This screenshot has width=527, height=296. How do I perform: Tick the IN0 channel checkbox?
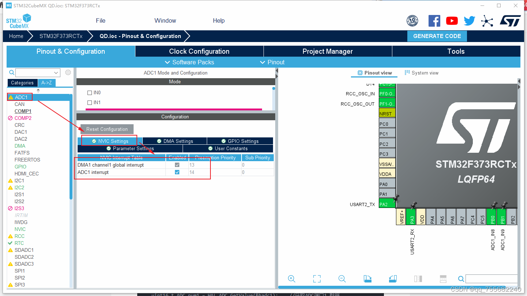tap(90, 93)
